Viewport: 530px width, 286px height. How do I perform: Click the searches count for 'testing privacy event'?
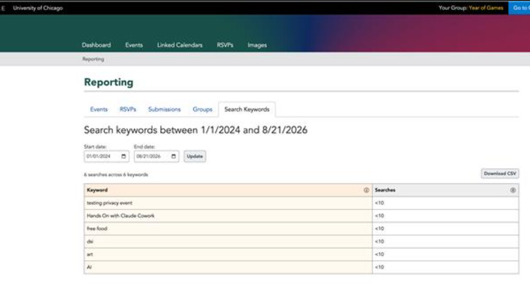(x=445, y=203)
